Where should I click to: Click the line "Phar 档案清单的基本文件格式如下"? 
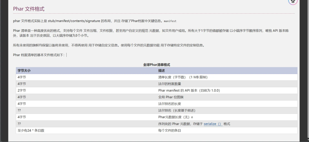[x=39, y=55]
